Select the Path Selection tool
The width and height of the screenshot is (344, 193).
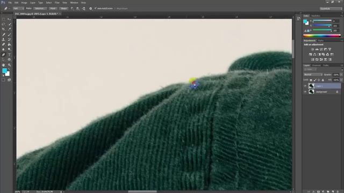[x=4, y=60]
